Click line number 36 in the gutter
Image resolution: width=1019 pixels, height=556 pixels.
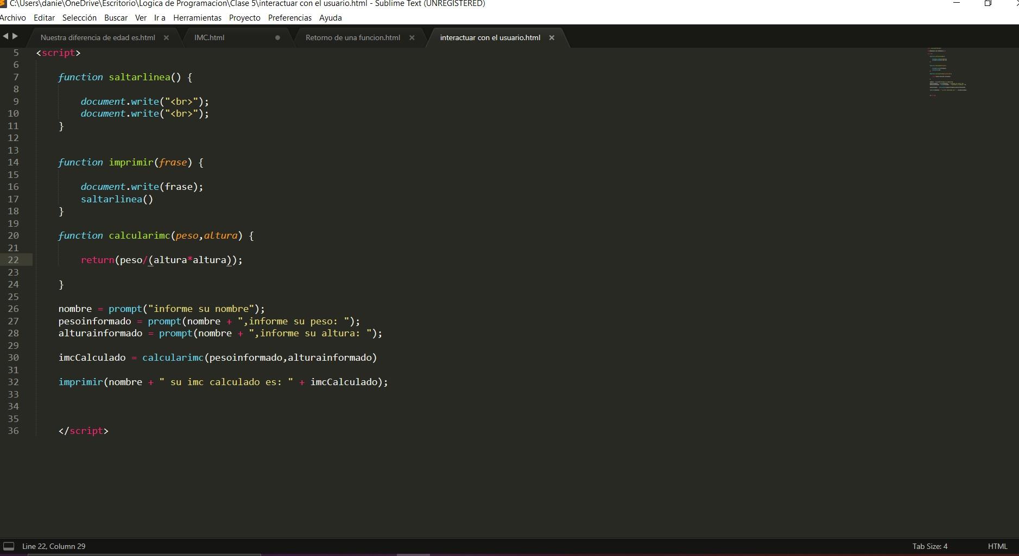pyautogui.click(x=13, y=431)
